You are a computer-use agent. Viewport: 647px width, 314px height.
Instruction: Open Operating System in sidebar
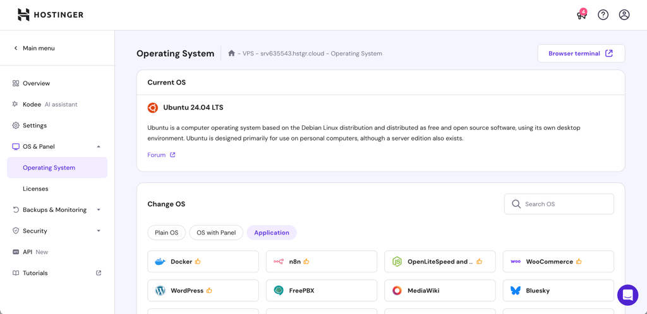(x=57, y=168)
